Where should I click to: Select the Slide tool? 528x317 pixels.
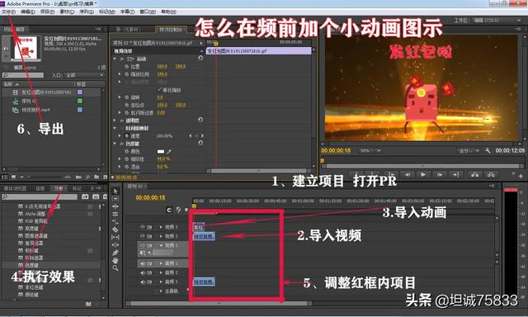point(115,245)
